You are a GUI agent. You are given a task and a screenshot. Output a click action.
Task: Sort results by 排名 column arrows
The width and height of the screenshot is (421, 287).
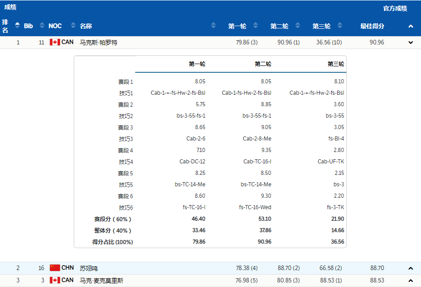(x=17, y=26)
